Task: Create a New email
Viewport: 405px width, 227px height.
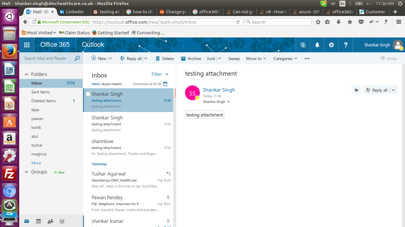Action: pos(99,59)
